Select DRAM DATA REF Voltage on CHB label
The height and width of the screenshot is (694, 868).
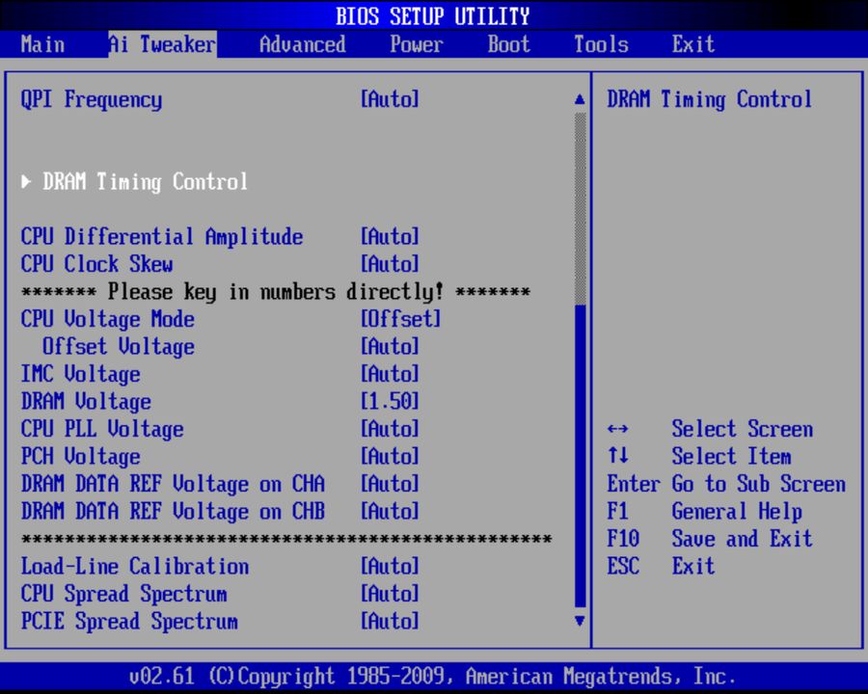point(173,512)
